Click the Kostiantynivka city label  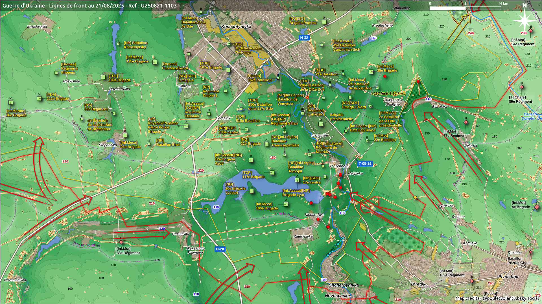point(236,26)
